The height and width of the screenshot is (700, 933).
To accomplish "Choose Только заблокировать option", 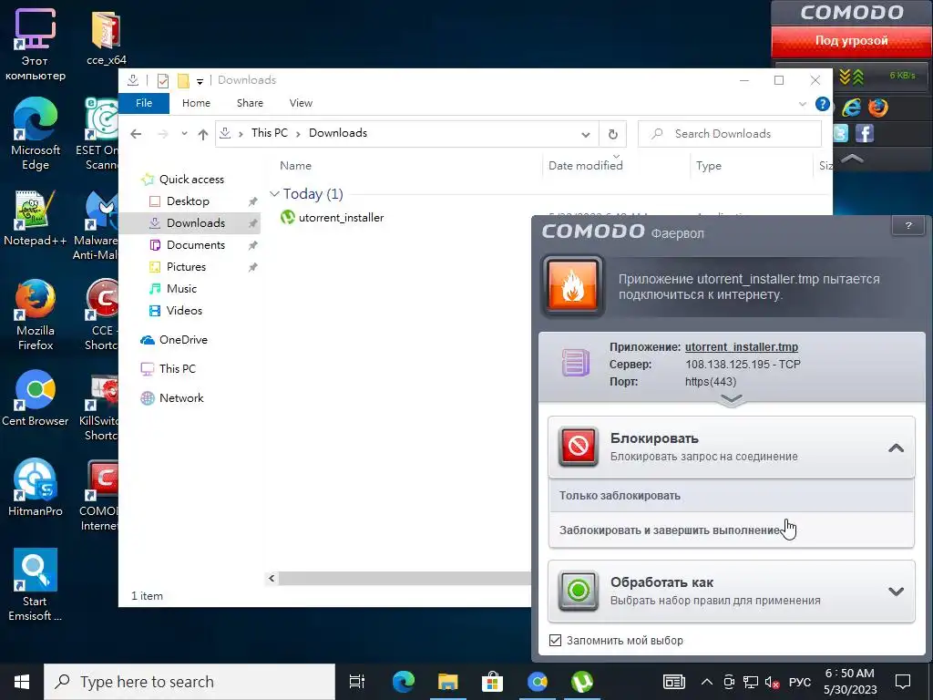I will 732,495.
